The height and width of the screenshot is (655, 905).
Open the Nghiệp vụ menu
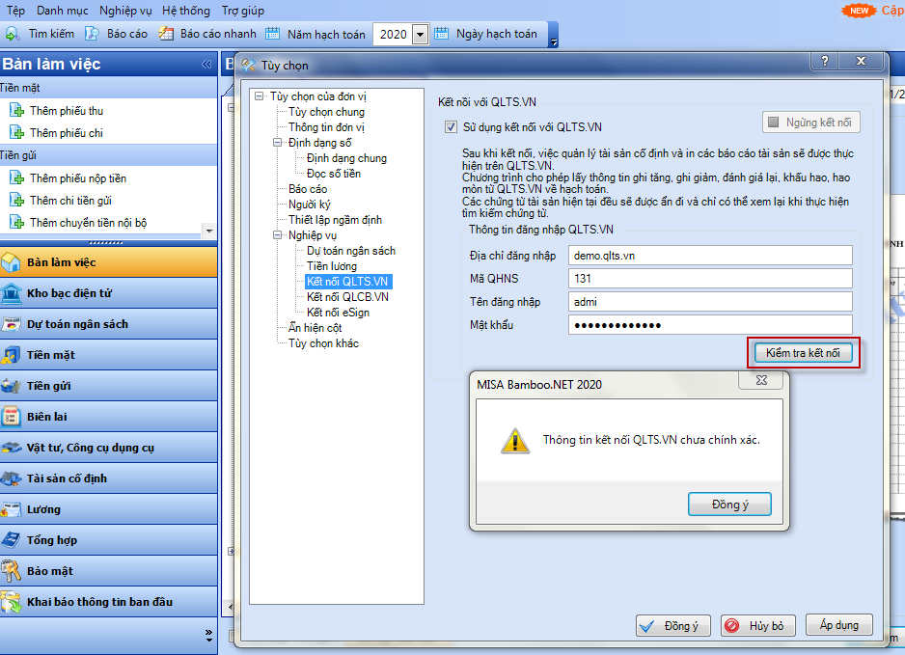pyautogui.click(x=125, y=11)
